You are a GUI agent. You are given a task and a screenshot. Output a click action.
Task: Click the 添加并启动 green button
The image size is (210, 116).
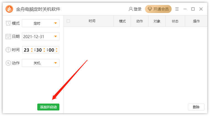pyautogui.click(x=48, y=107)
